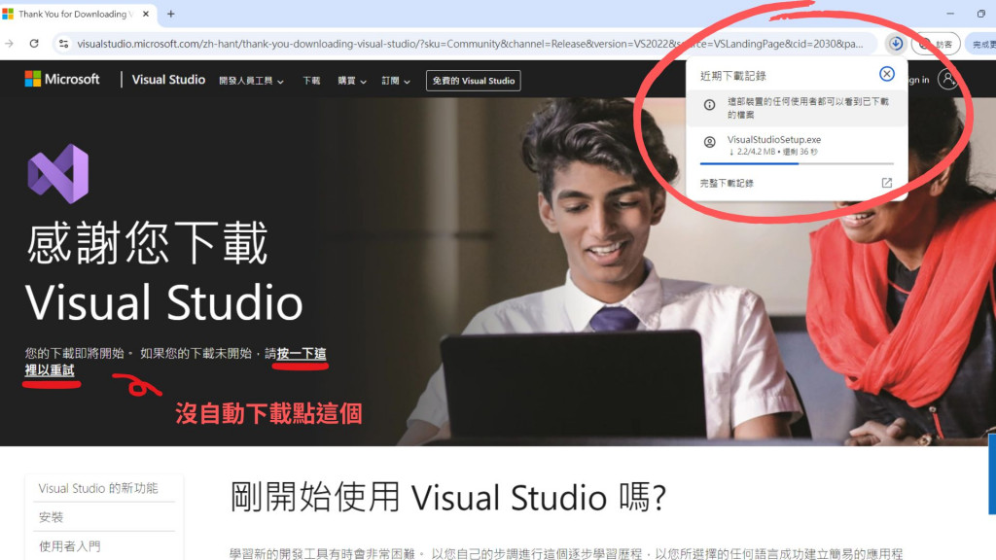Click the forward navigation arrow
This screenshot has width=996, height=560.
[x=9, y=43]
